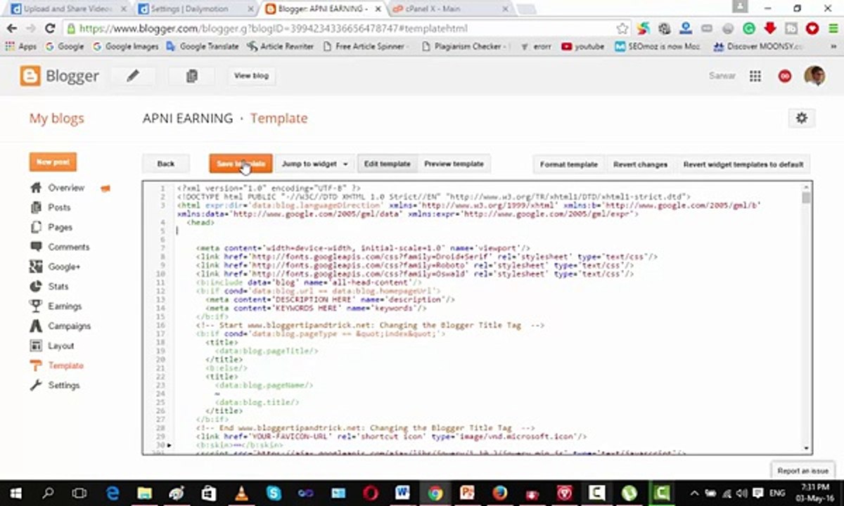The height and width of the screenshot is (506, 844).
Task: Open Google Translate bookmark
Action: pyautogui.click(x=203, y=46)
